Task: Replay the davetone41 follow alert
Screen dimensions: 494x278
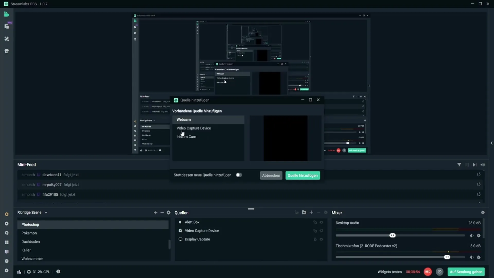Action: 479,175
